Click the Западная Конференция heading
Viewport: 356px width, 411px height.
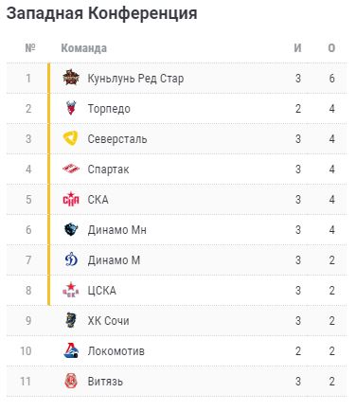101,13
